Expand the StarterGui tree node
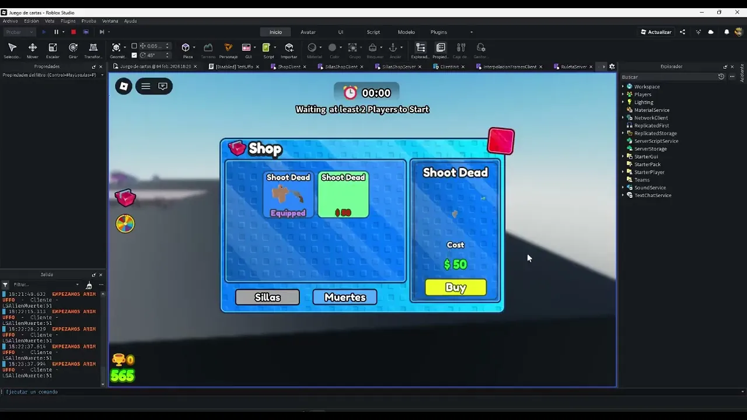 [623, 156]
